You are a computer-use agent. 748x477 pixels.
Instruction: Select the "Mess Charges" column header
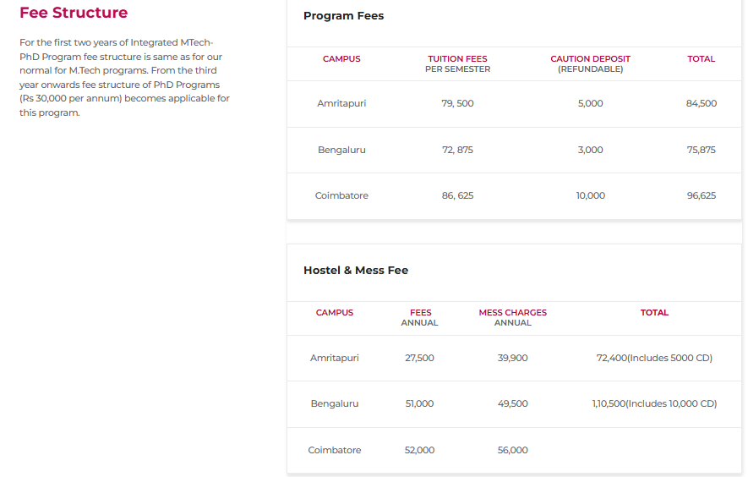tap(512, 313)
